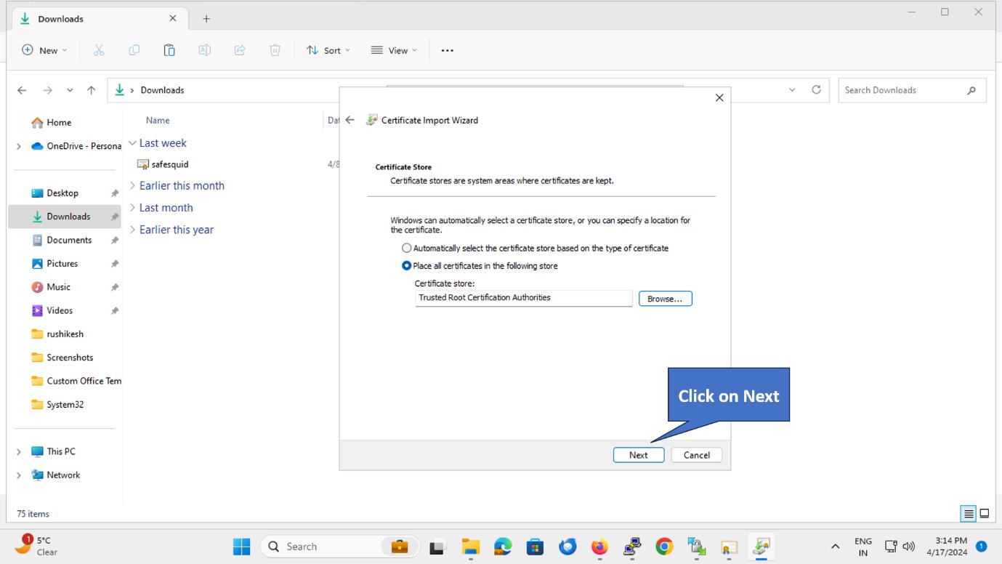Add a new Explorer tab

click(x=206, y=19)
